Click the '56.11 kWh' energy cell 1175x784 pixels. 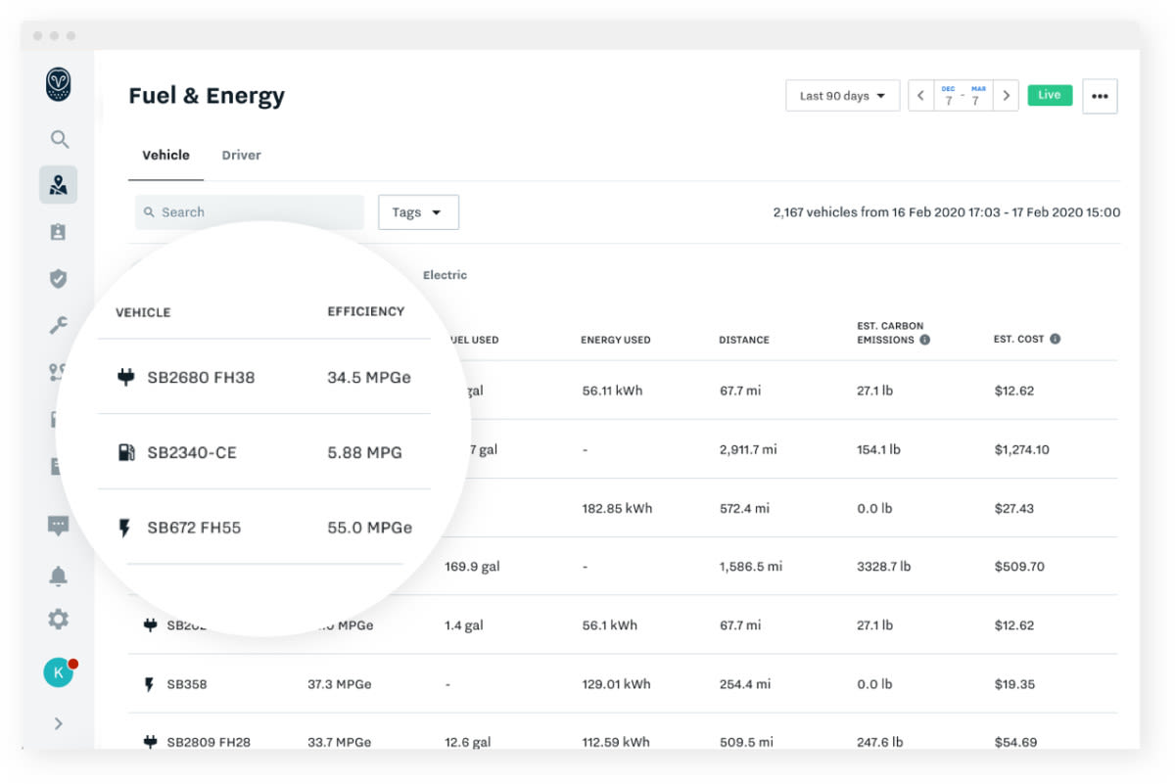pos(612,391)
